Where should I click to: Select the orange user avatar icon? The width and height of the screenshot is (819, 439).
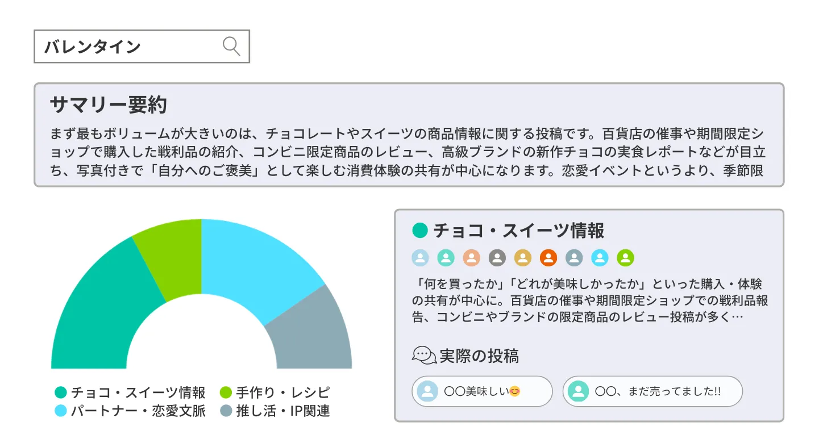[x=547, y=257]
